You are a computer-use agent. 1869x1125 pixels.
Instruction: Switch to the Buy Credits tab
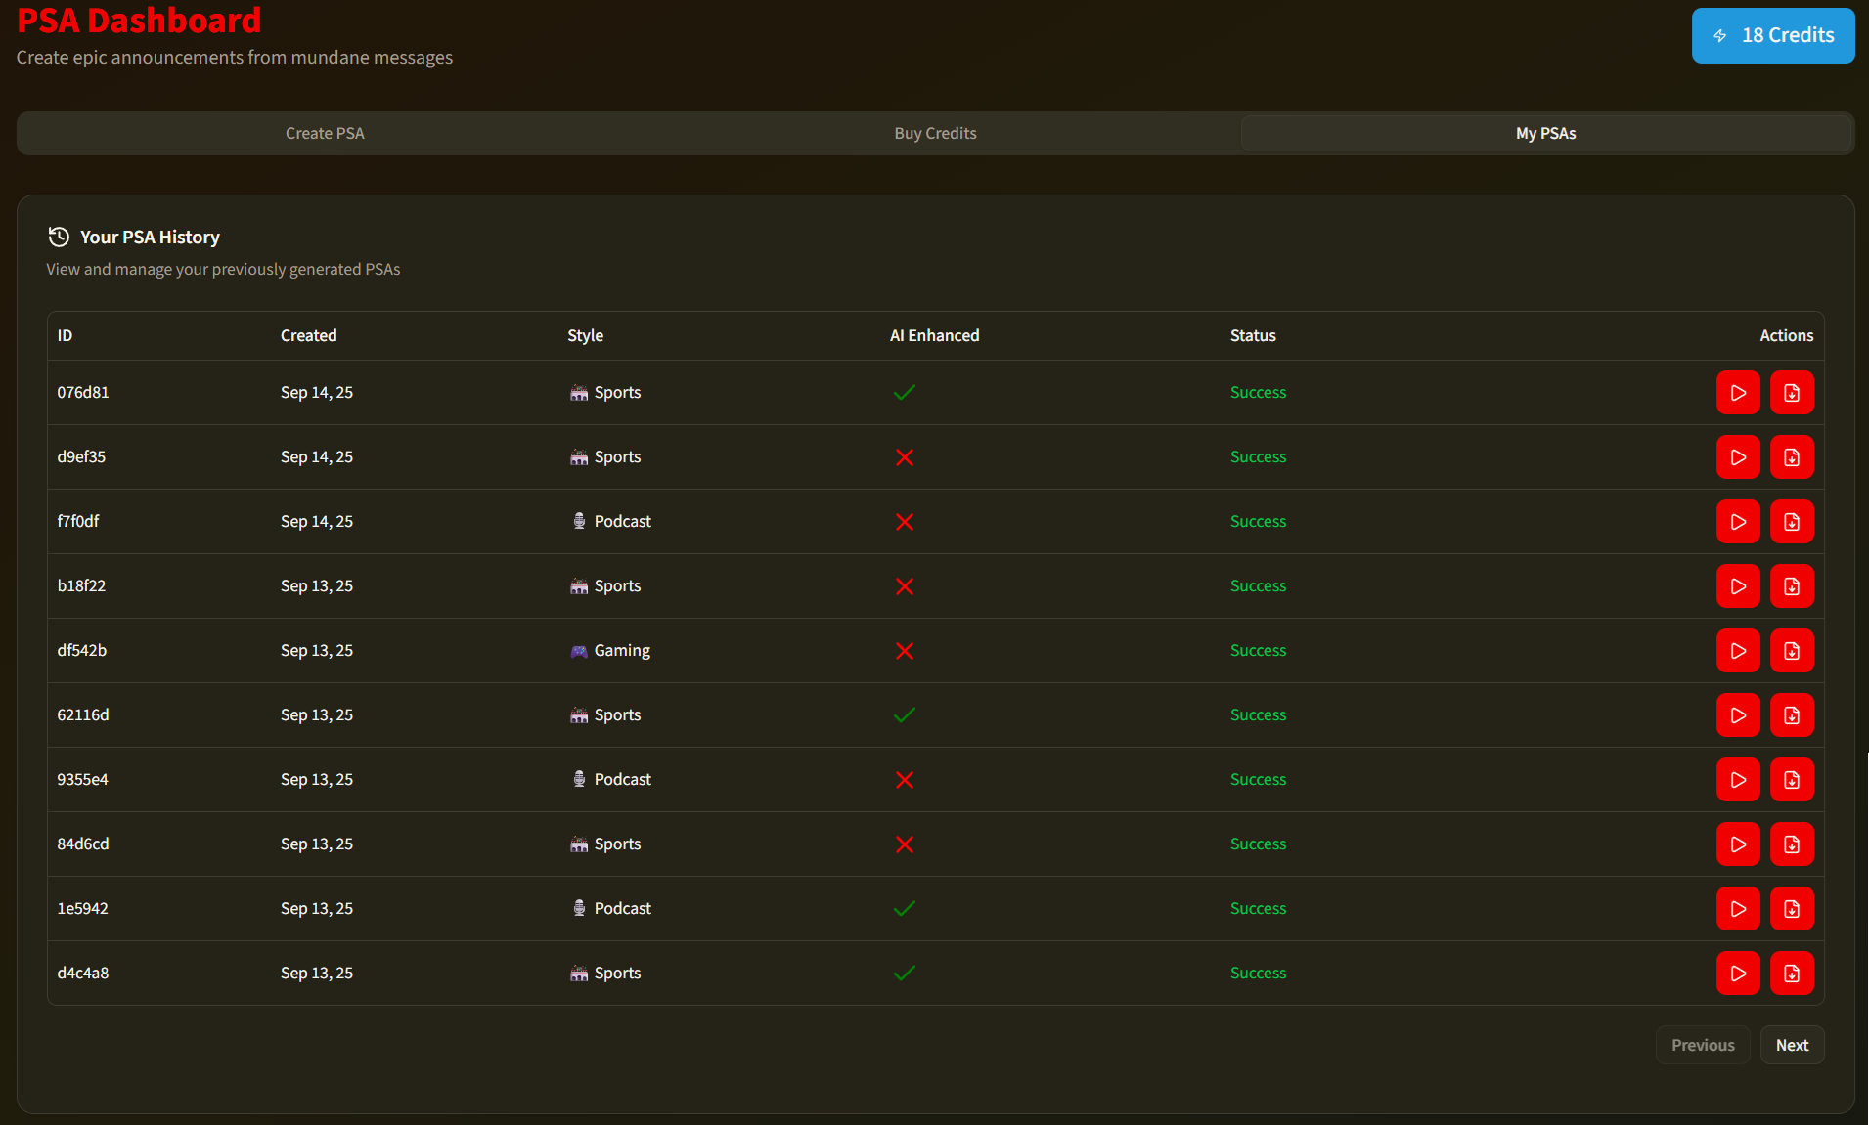pos(935,133)
